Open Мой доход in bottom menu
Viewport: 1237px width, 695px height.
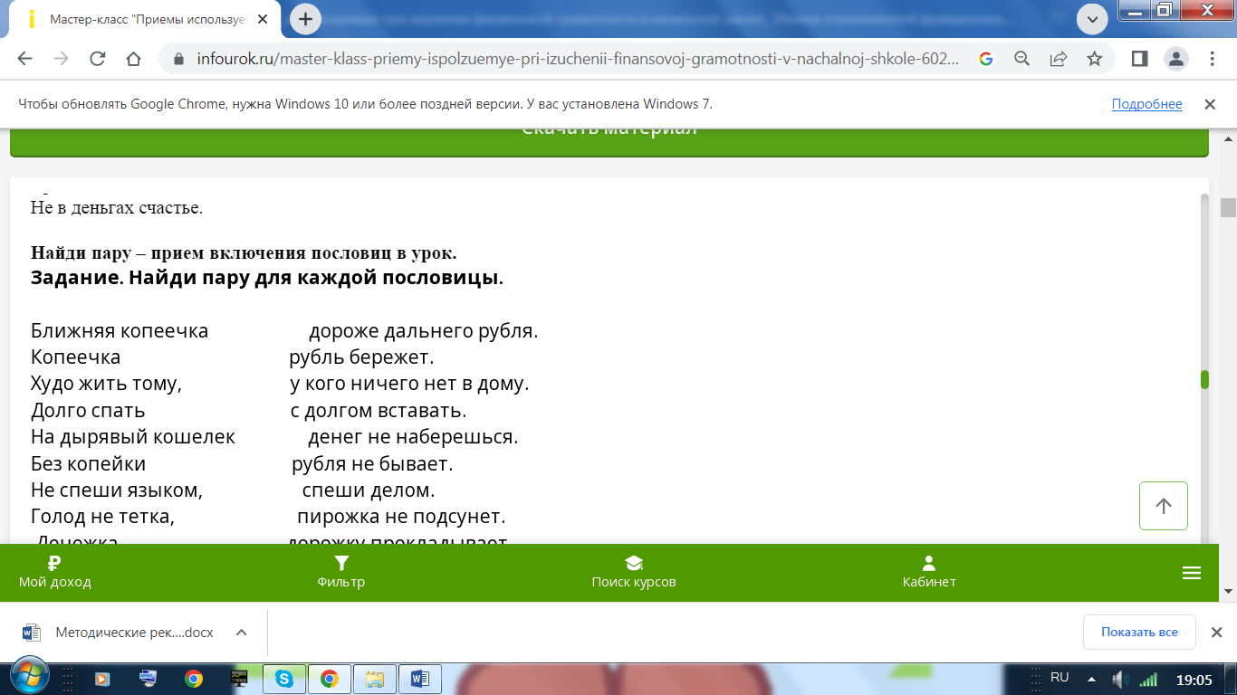(54, 572)
